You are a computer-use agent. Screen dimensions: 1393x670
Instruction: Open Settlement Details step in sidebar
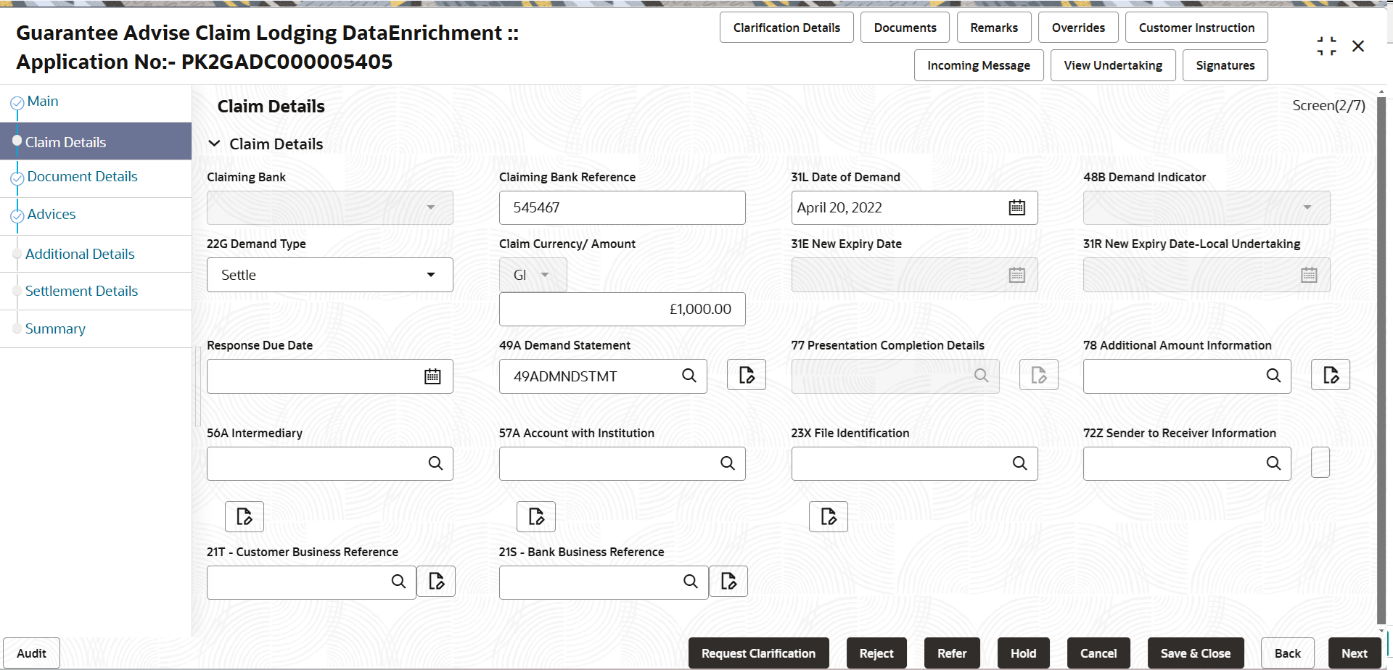pyautogui.click(x=81, y=291)
